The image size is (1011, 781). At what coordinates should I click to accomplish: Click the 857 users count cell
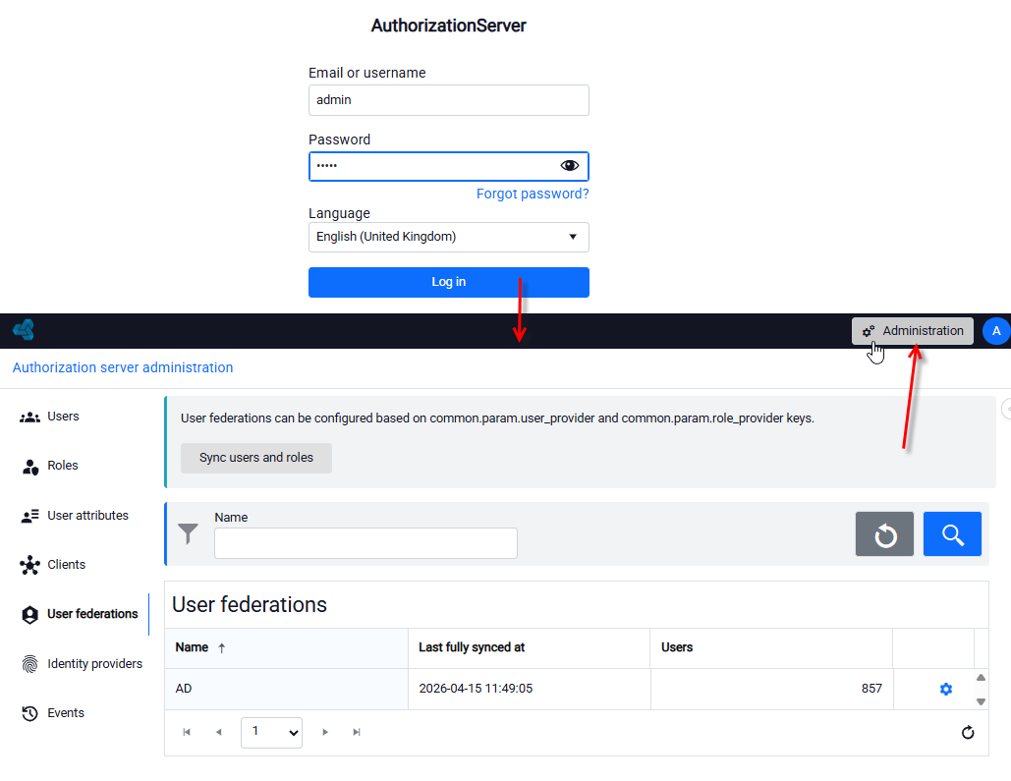click(771, 689)
